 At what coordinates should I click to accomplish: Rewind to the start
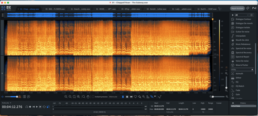(34, 107)
